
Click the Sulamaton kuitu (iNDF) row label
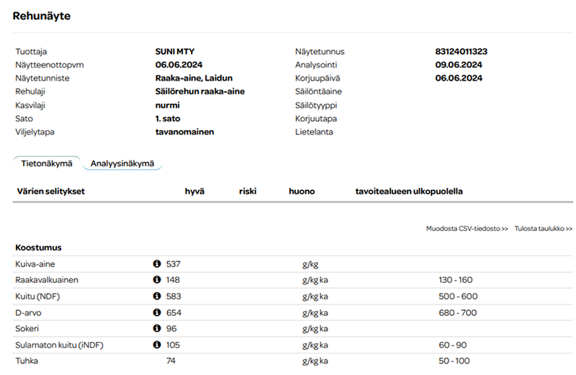click(x=60, y=345)
